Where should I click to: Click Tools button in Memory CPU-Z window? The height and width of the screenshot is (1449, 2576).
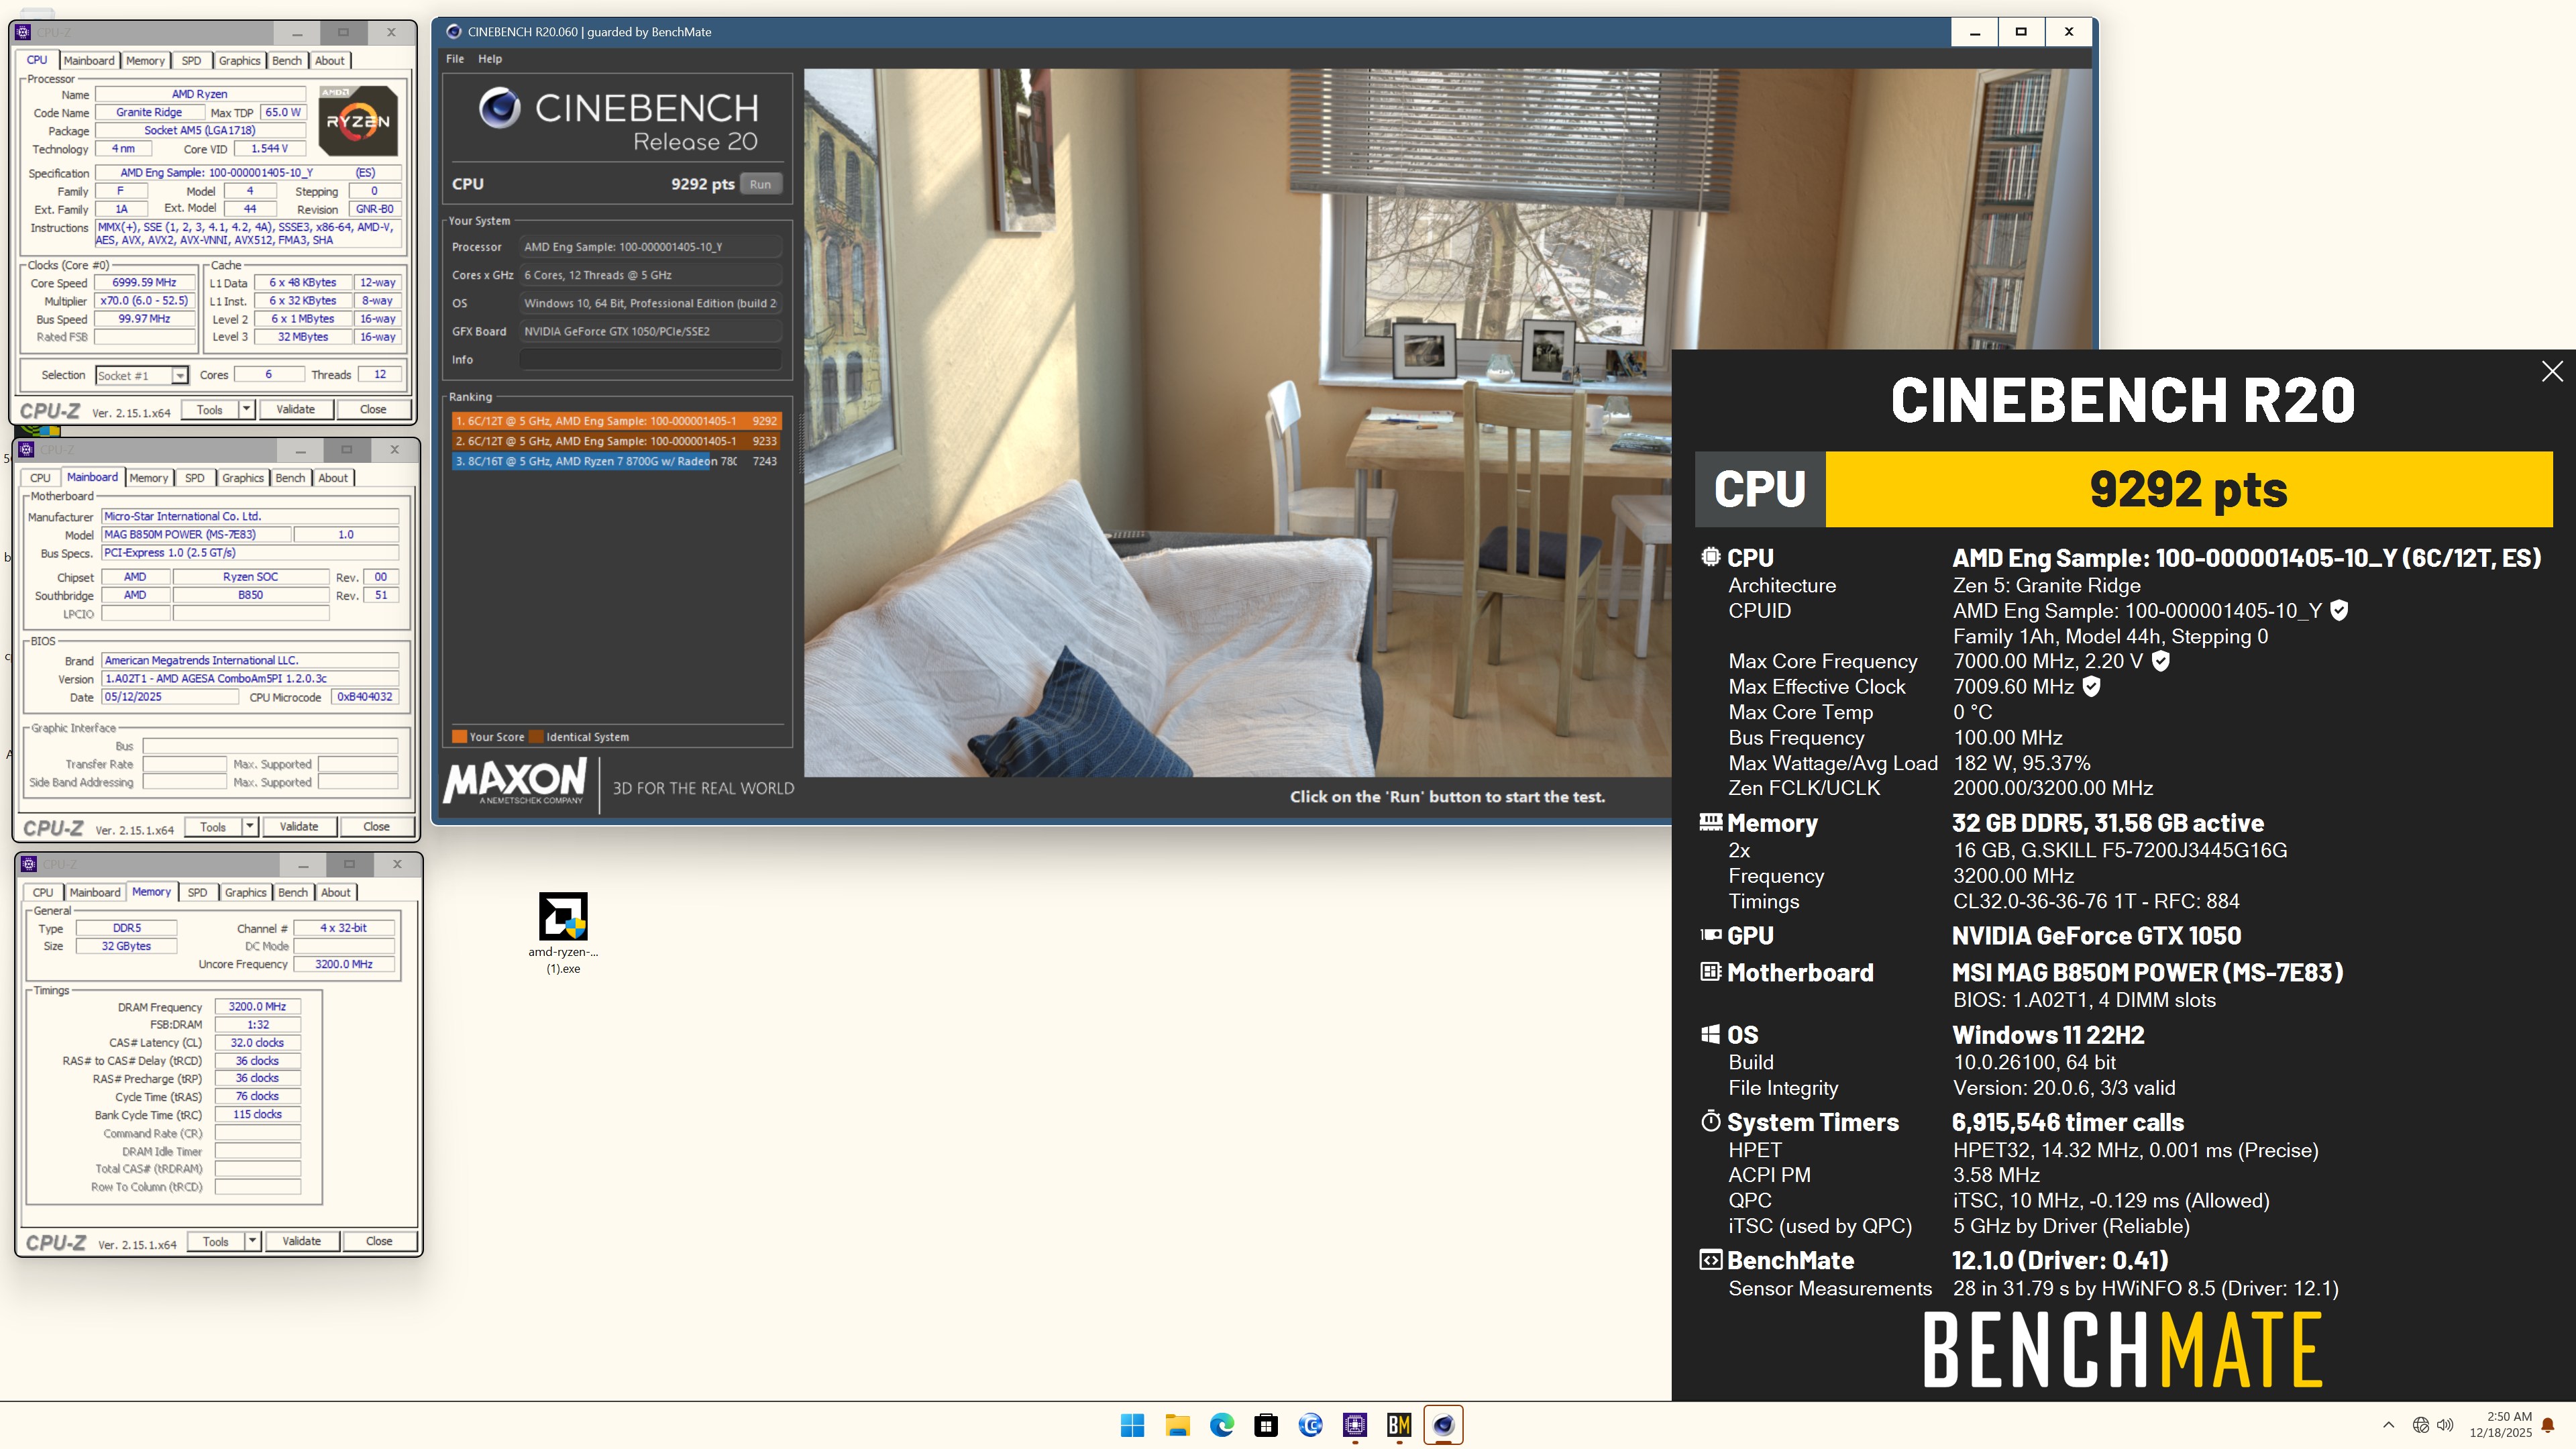[x=216, y=1241]
